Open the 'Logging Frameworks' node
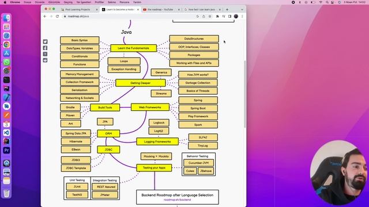 coord(157,141)
